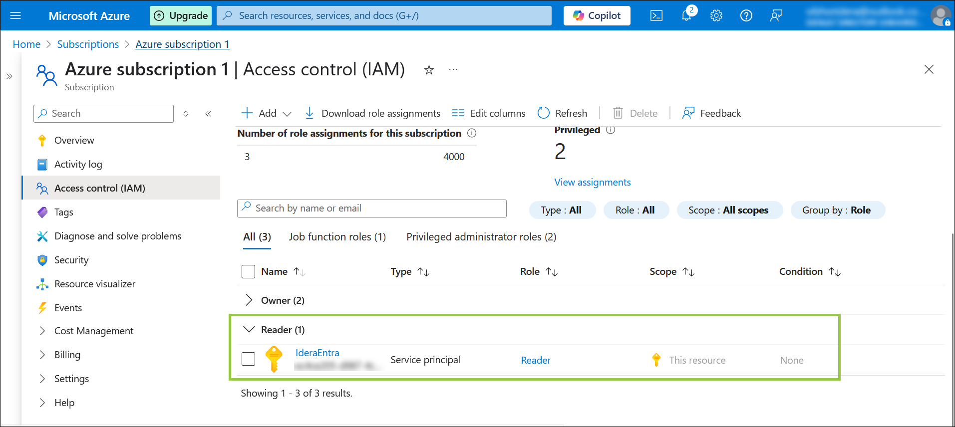This screenshot has width=955, height=427.
Task: Click the Refresh toolbar icon
Action: [544, 113]
